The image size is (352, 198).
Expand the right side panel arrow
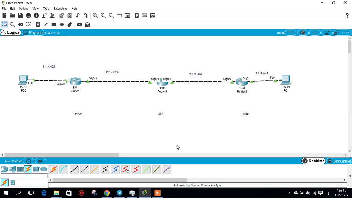pos(350,176)
